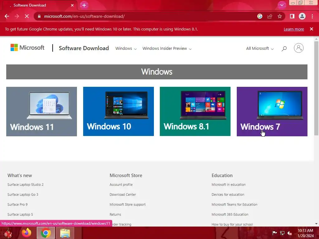Open Download Center link
This screenshot has height=239, width=319.
123,194
